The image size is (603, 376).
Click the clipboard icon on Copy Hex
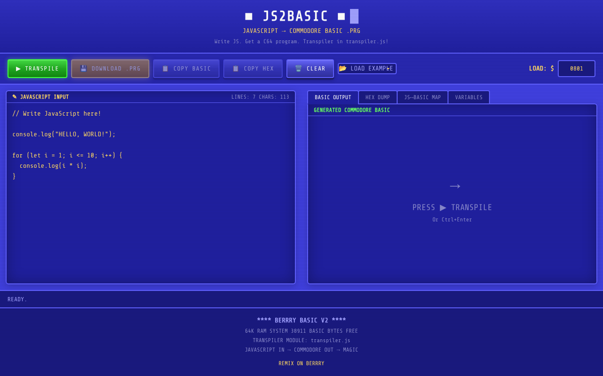(236, 69)
